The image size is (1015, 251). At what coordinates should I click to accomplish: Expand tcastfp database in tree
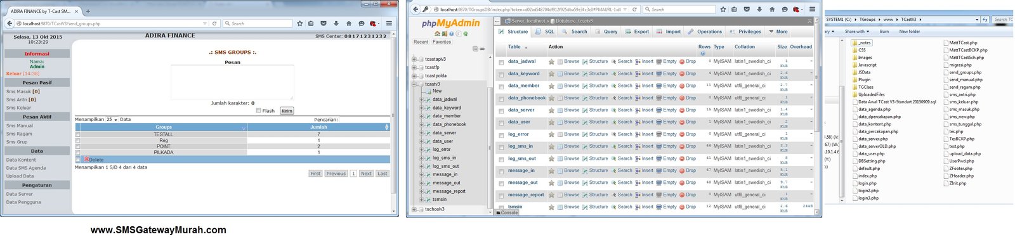414,67
